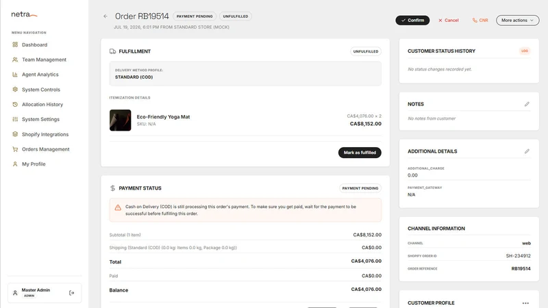Click the Orders Management cart icon
The height and width of the screenshot is (308, 548).
(x=15, y=149)
